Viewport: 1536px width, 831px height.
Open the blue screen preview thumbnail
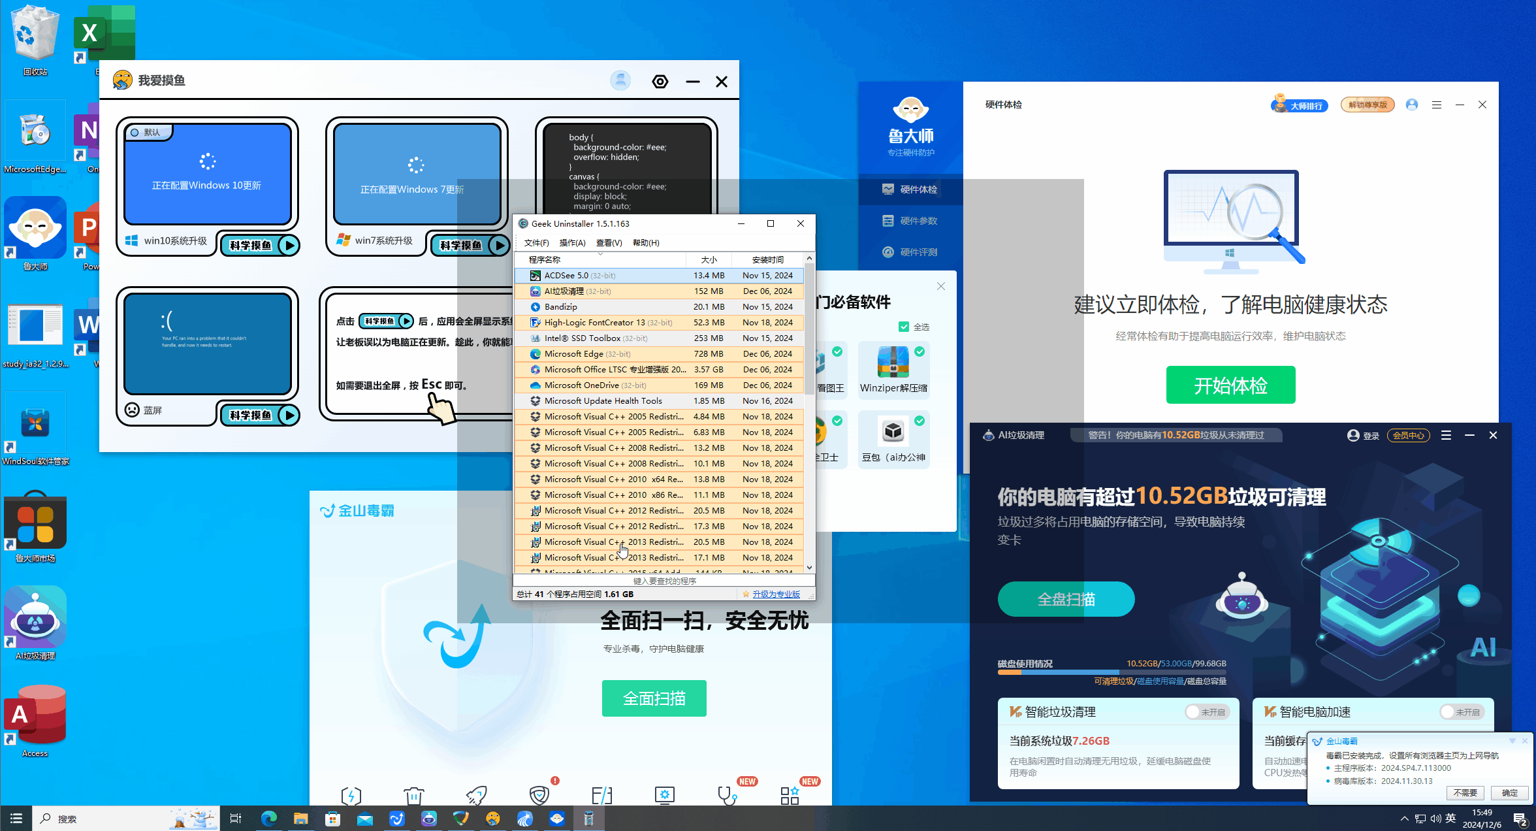pyautogui.click(x=208, y=343)
